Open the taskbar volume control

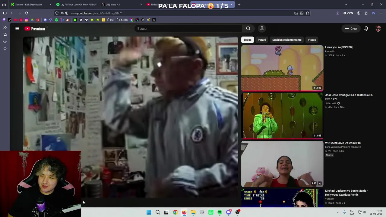(x=364, y=212)
